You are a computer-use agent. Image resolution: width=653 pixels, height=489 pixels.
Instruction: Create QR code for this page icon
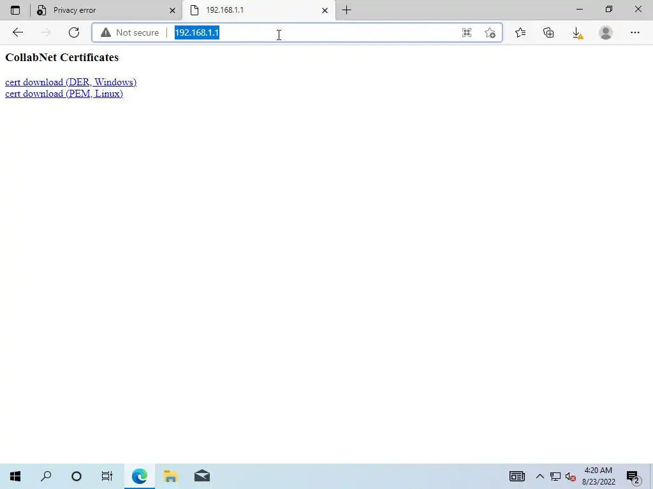466,32
